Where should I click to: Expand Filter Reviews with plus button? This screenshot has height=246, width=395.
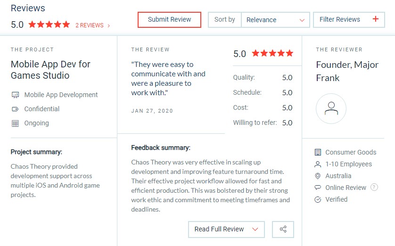click(375, 19)
